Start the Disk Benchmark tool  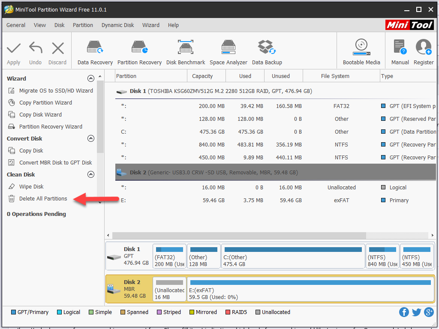coord(186,52)
